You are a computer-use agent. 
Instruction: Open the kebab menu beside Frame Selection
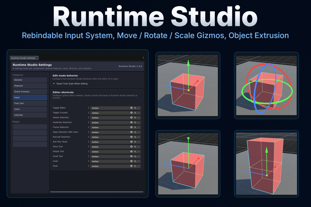89,127
